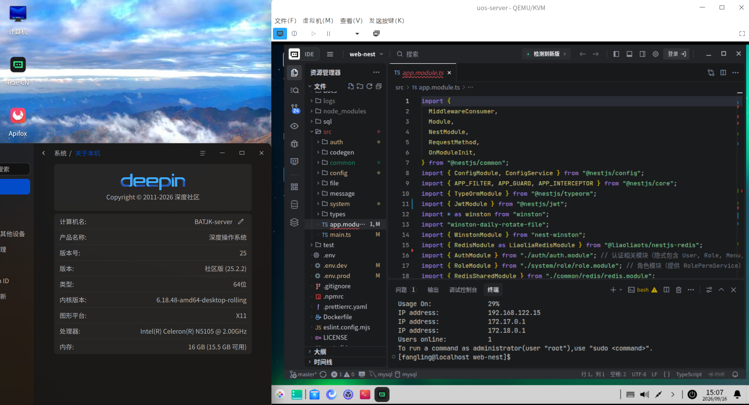Open 虚拟机(M) menu in QEMU
This screenshot has height=405, width=749.
[x=318, y=21]
